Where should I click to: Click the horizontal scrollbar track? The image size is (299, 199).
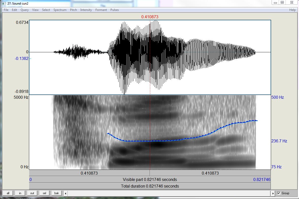point(169,193)
